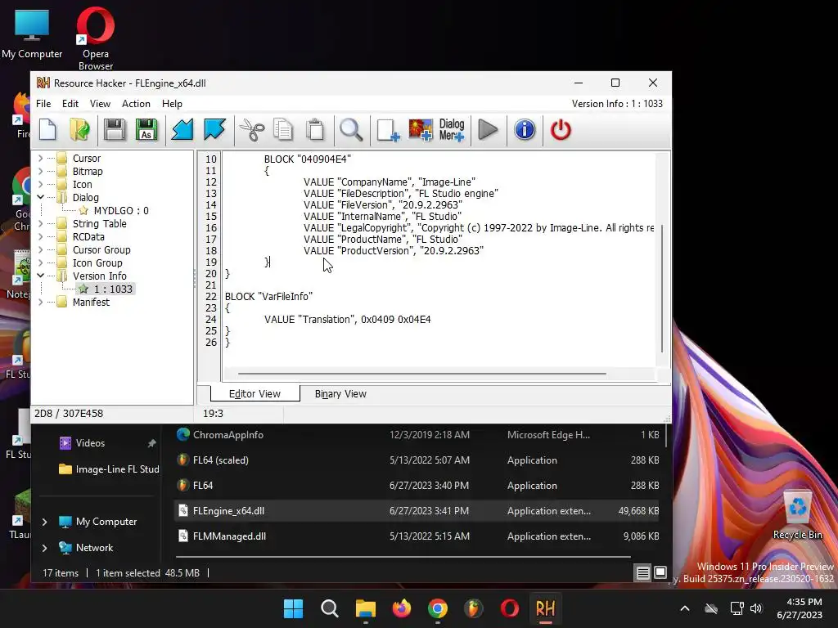
Task: Click the blue left-pointing arrow toolbar icon
Action: point(182,130)
